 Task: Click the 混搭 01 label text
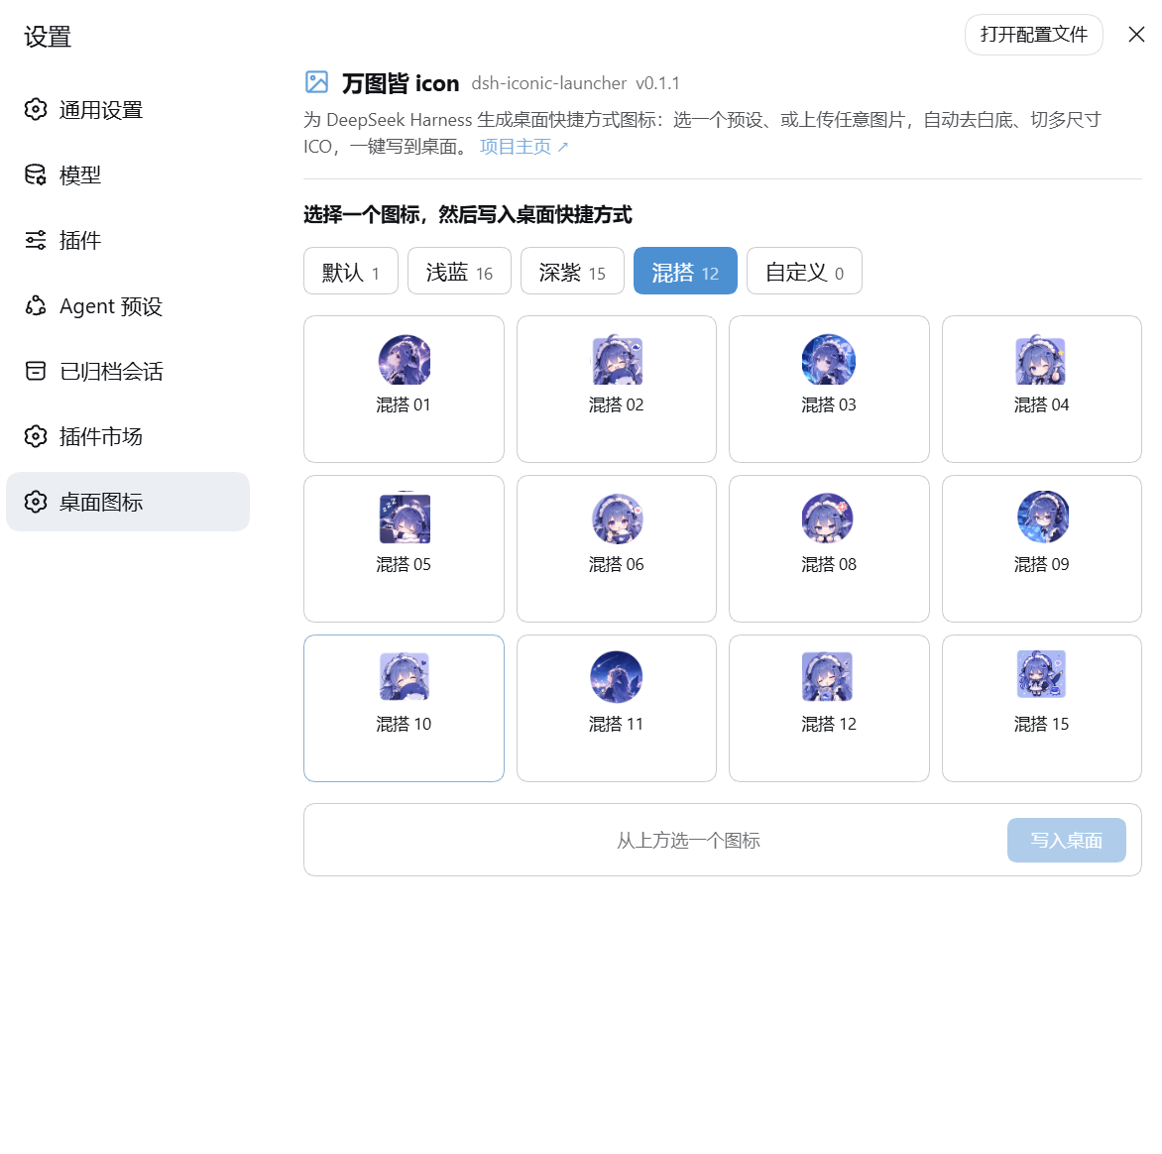[404, 404]
